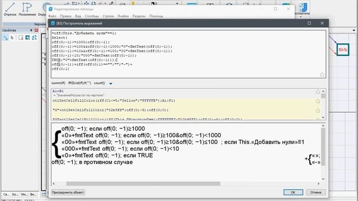Screen dimensions: 358x201
Task: Click the refresh selection icon in Свойства panel
Action: click(34, 37)
